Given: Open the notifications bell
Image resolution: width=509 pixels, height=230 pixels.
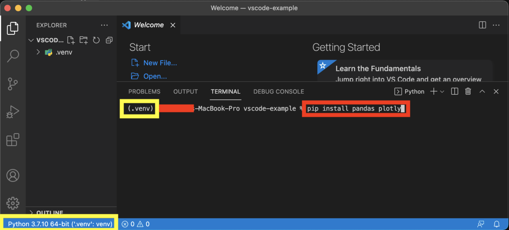Looking at the screenshot, I should 497,224.
